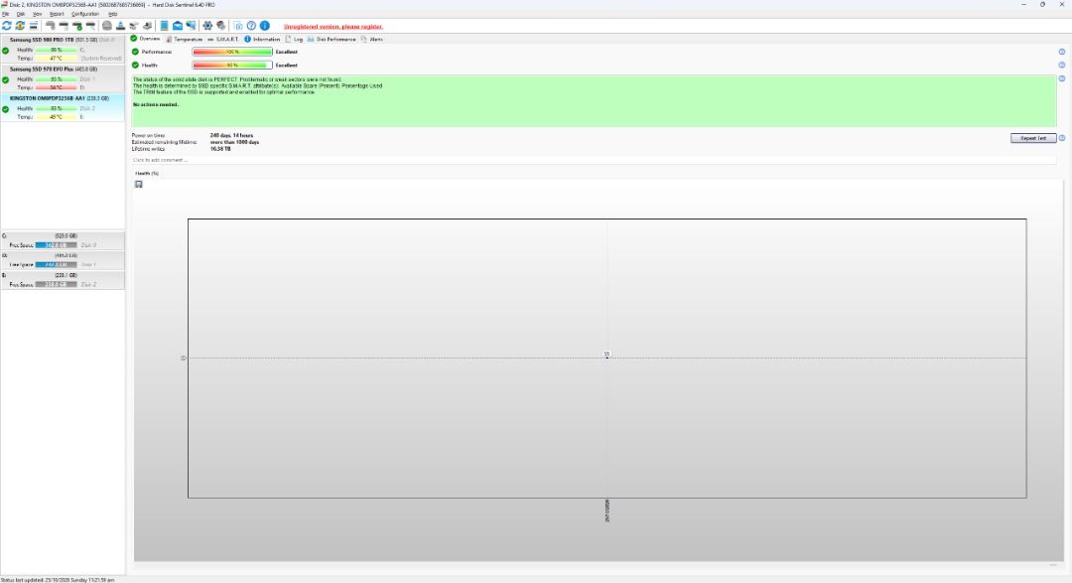The width and height of the screenshot is (1072, 583).
Task: Open the Configuration menu
Action: coord(85,14)
